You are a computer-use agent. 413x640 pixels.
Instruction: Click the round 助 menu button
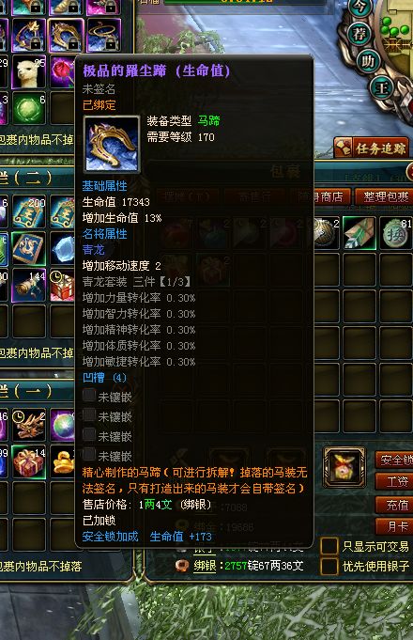[x=368, y=62]
